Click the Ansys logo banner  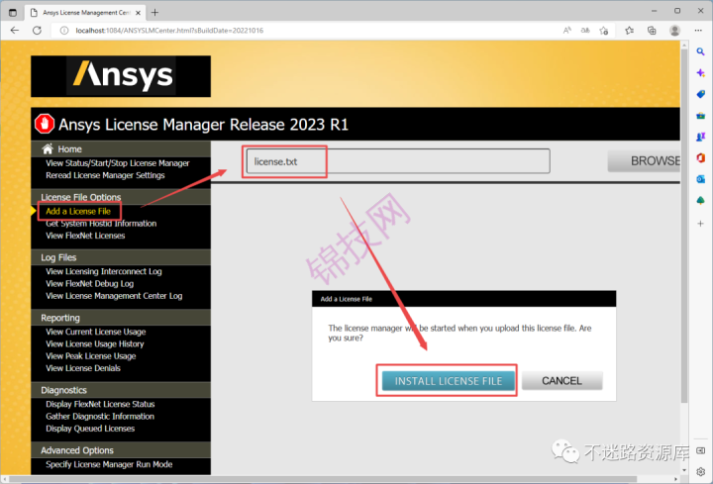tap(121, 76)
